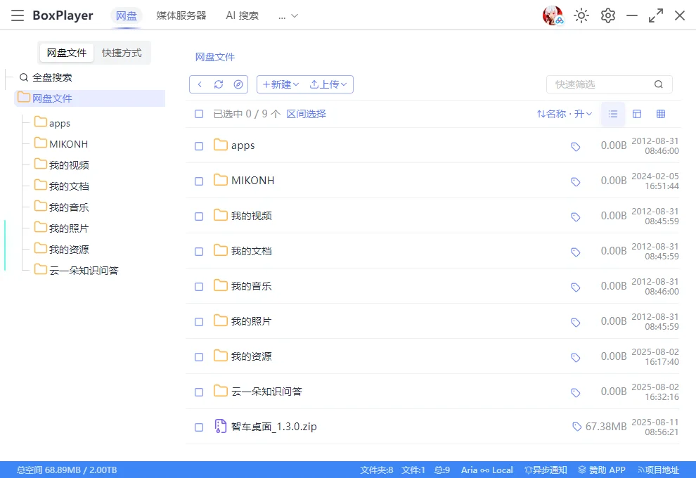Click the compass navigation icon
The width and height of the screenshot is (696, 478).
238,84
